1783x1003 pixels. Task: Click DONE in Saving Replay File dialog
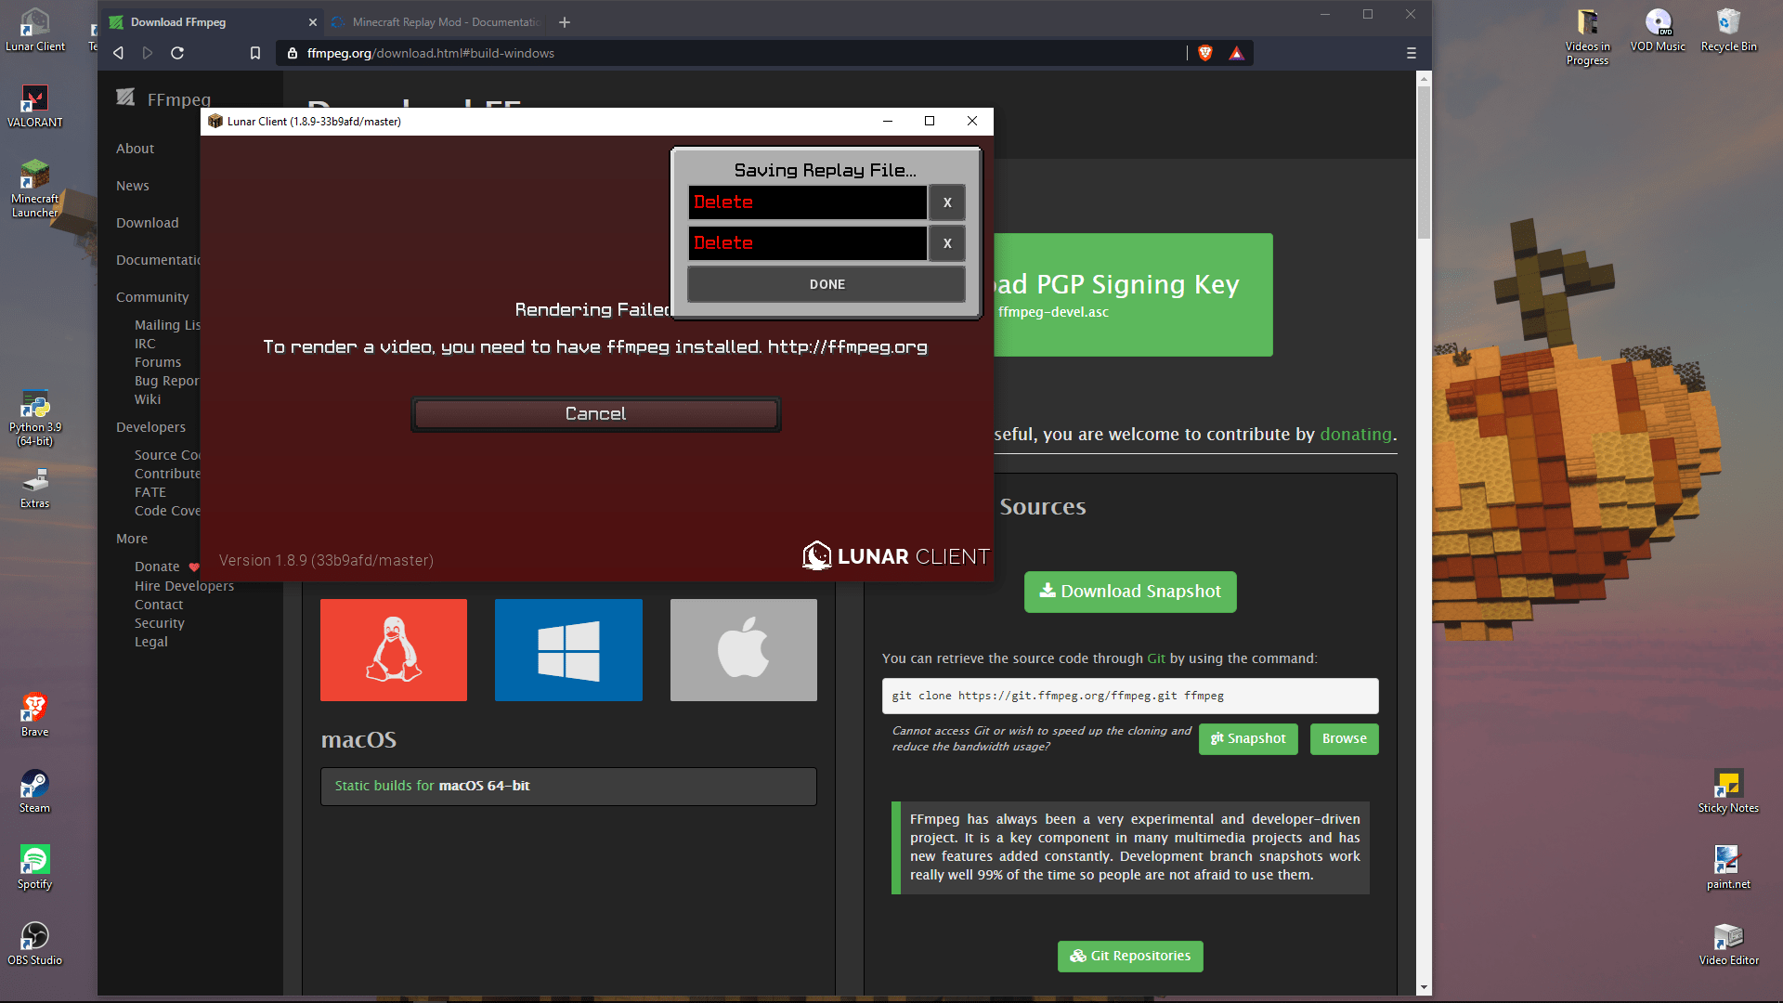pos(826,284)
